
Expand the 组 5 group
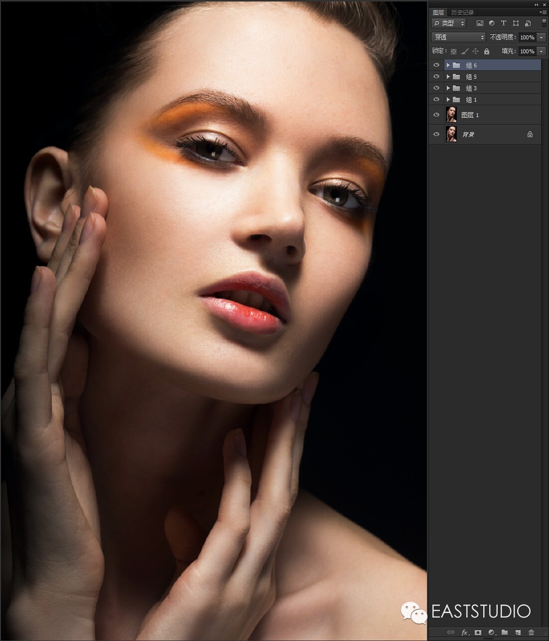[448, 76]
